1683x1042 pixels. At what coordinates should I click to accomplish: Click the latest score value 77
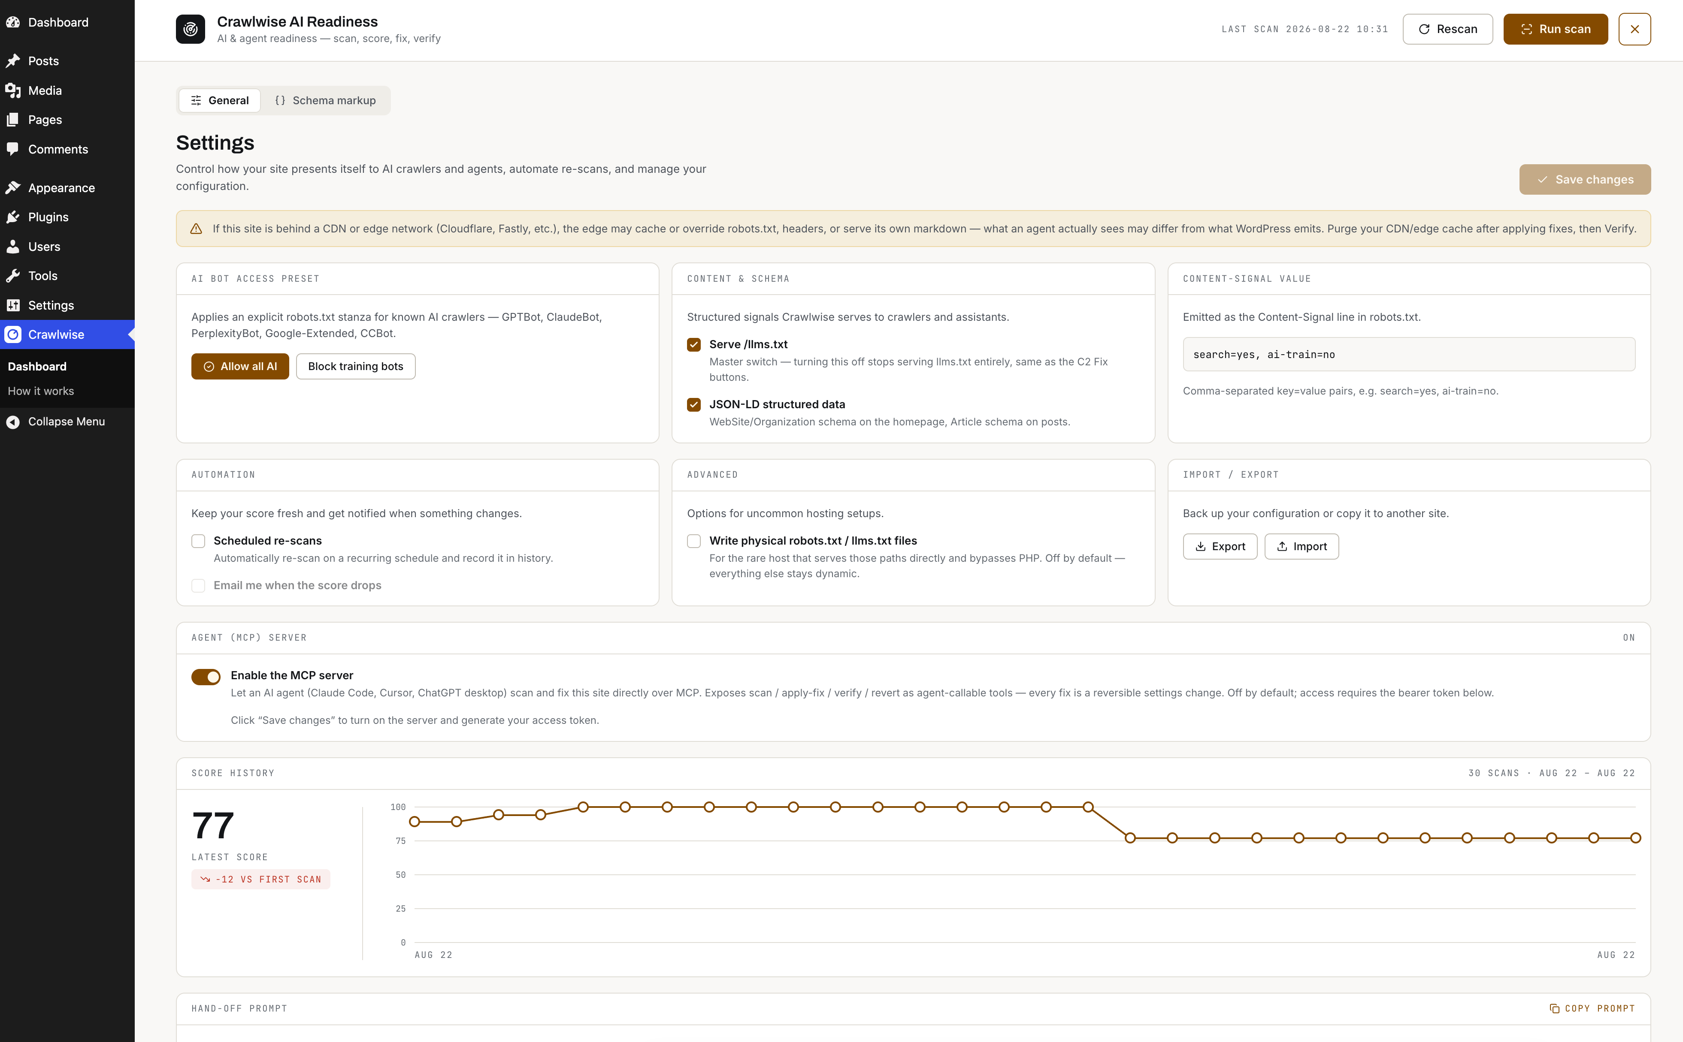click(213, 825)
